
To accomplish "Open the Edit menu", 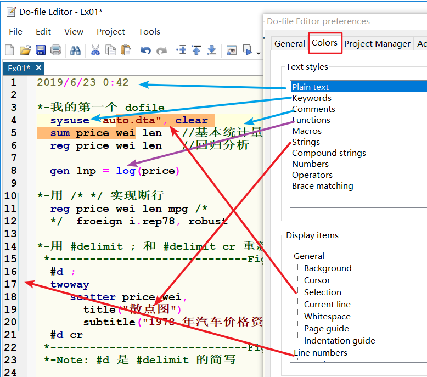I will pyautogui.click(x=43, y=32).
